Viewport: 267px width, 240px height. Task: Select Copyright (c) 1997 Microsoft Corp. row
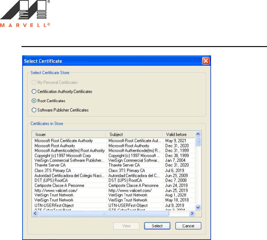[x=114, y=155]
